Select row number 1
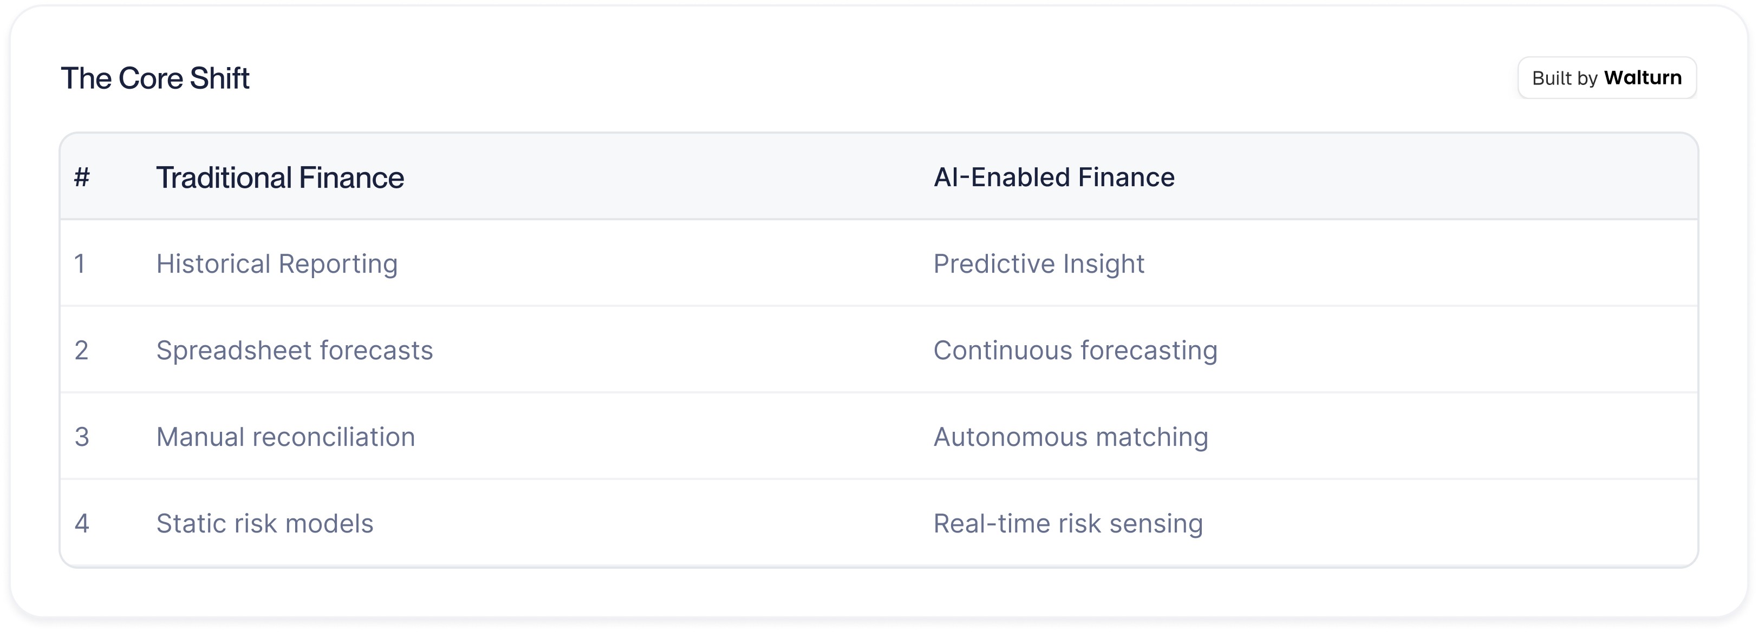This screenshot has height=632, width=1758. click(80, 264)
